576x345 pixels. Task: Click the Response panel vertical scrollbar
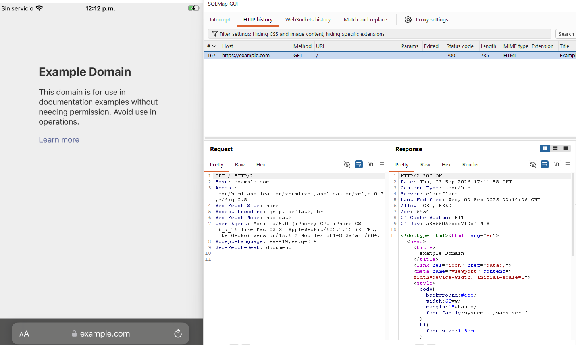point(573,214)
